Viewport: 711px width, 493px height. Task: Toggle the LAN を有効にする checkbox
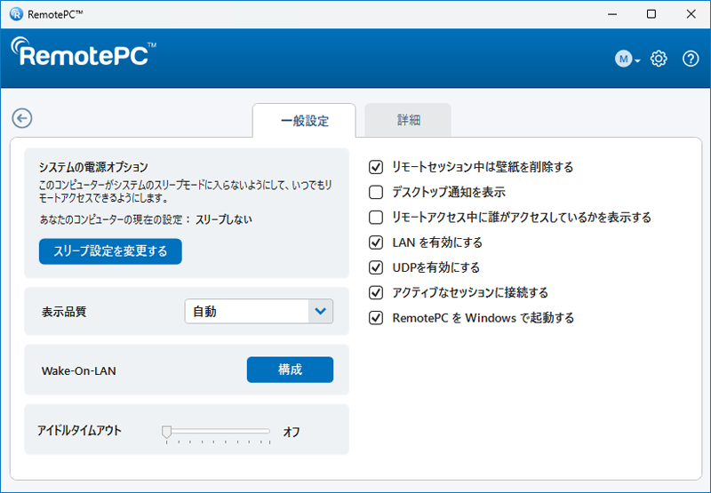[376, 243]
